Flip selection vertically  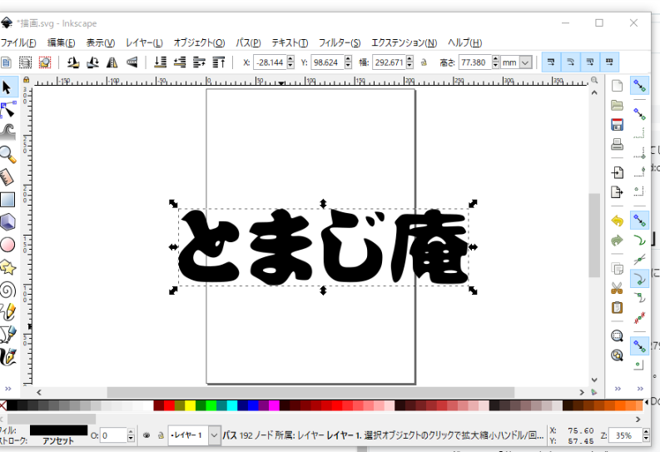[132, 62]
